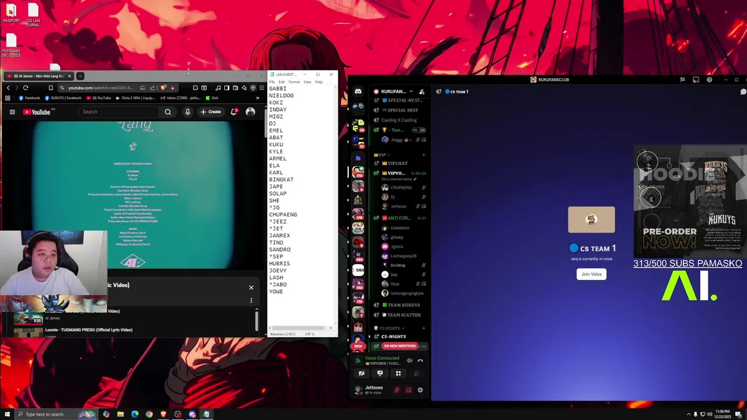Open Discord user settings gear

point(420,390)
